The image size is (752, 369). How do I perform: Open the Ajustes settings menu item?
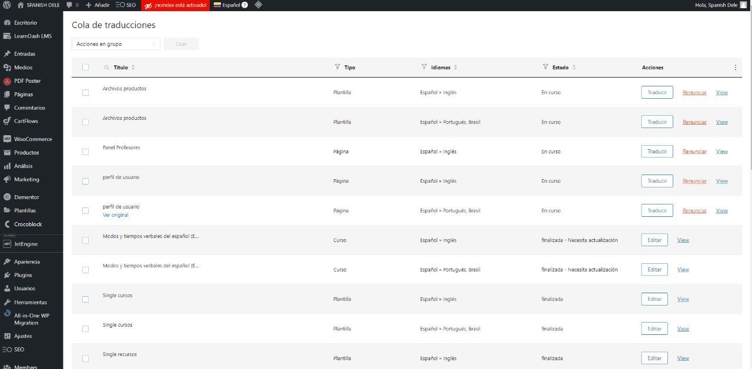coord(31,336)
